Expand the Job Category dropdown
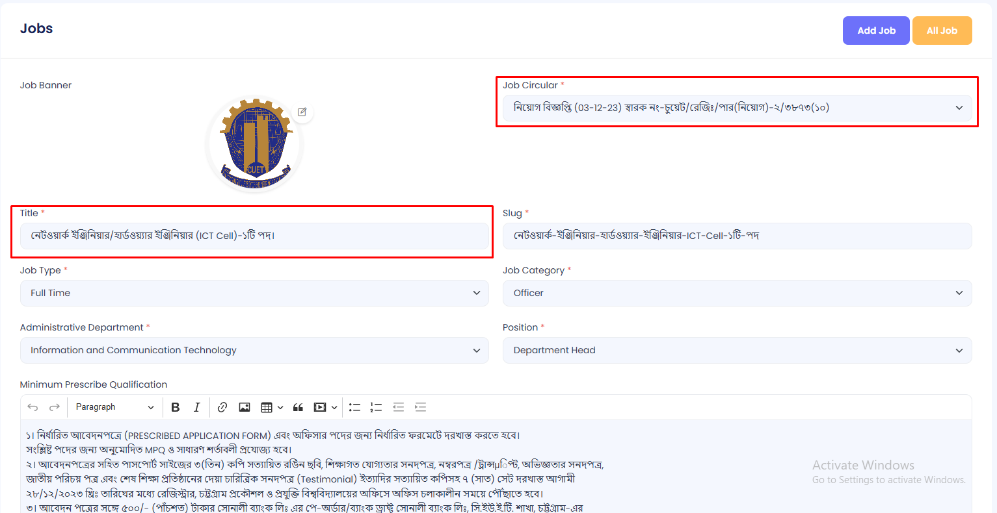 (737, 293)
